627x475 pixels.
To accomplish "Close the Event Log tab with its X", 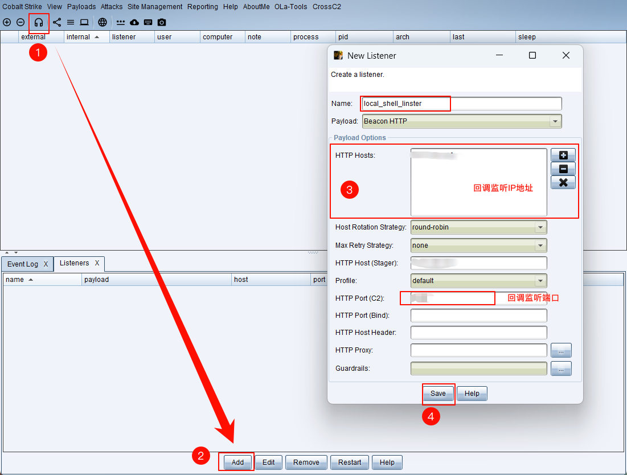I will [46, 264].
